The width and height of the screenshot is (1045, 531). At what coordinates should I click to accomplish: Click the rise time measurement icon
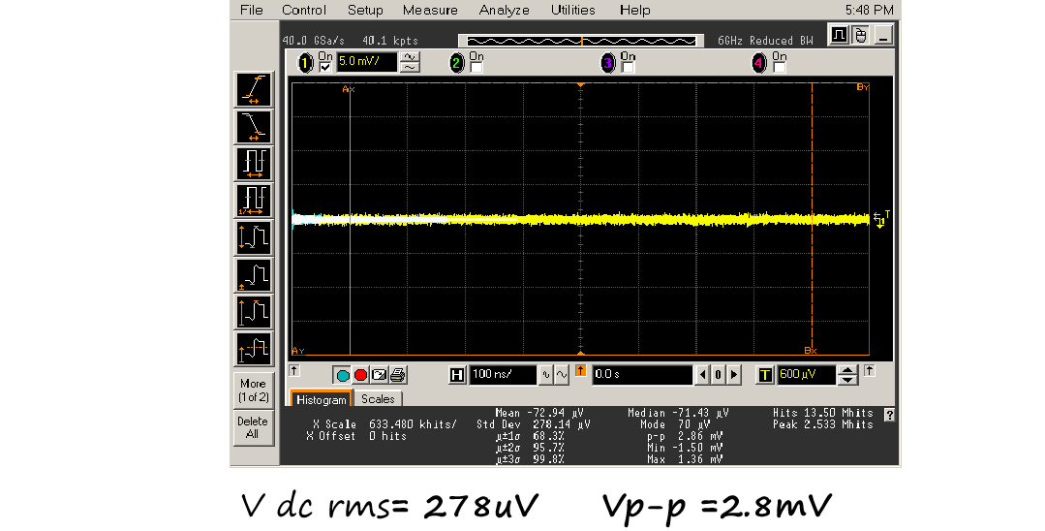(x=254, y=90)
